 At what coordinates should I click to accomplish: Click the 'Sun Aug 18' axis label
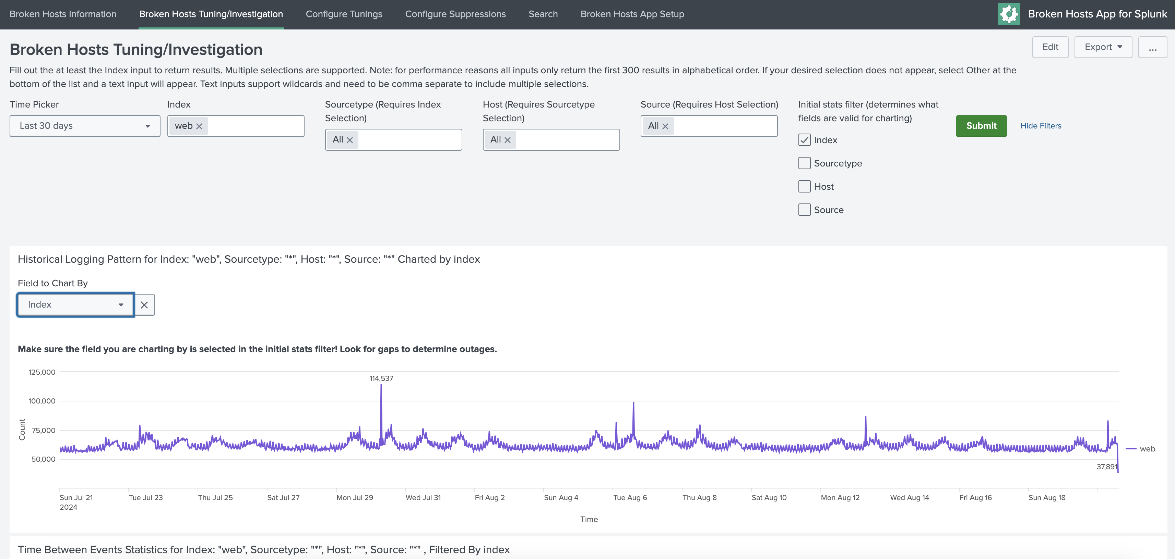[1047, 497]
